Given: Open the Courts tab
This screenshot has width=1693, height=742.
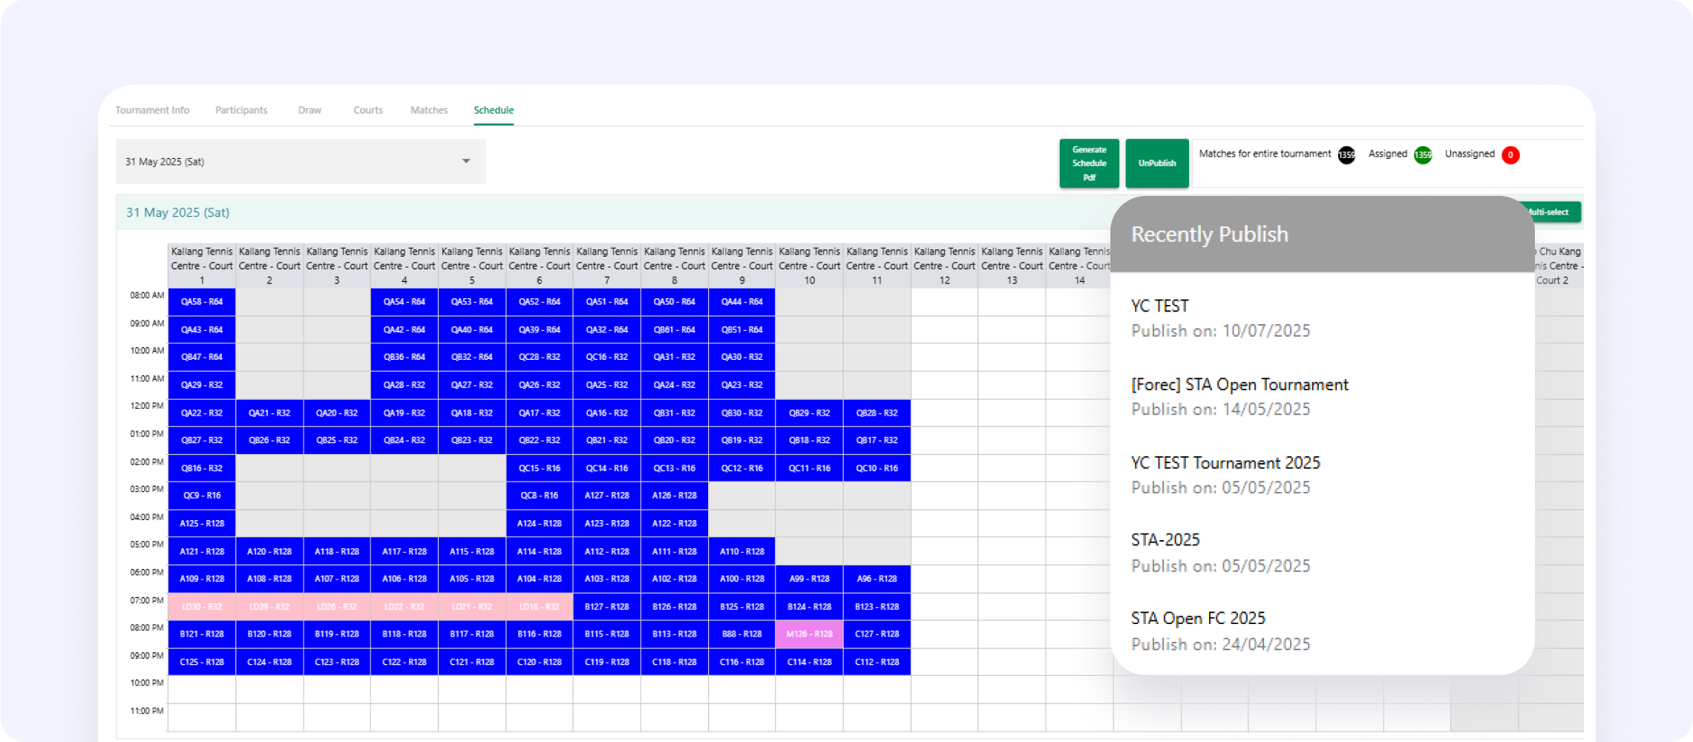Looking at the screenshot, I should pyautogui.click(x=368, y=110).
